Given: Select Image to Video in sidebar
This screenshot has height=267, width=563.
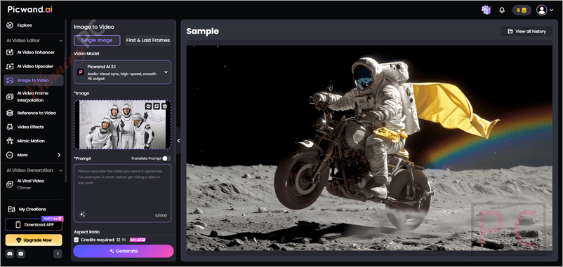Looking at the screenshot, I should coord(34,81).
